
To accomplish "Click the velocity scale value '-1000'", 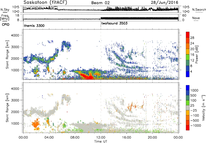I will click(195, 125).
